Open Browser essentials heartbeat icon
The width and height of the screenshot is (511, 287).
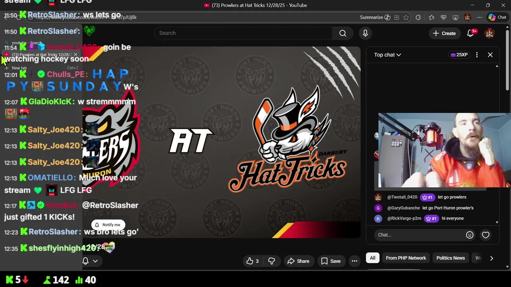(444, 17)
